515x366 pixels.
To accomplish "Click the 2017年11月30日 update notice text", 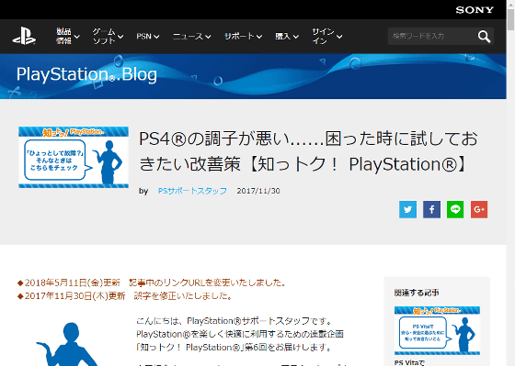I will pyautogui.click(x=126, y=296).
